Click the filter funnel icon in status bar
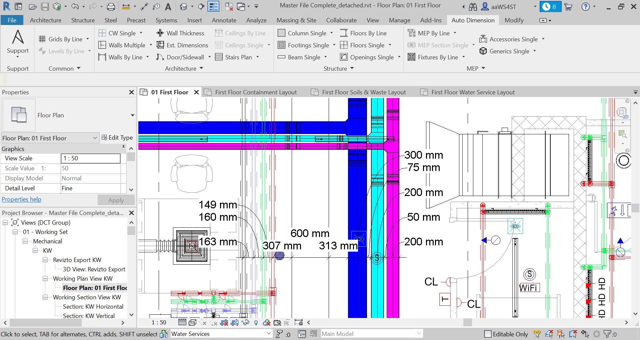Screen dimensions: 640x340 click(608, 334)
